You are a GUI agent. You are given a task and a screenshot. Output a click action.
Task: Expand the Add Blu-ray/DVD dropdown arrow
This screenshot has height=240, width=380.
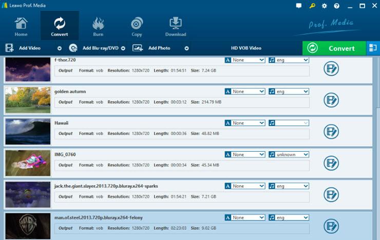click(x=123, y=48)
